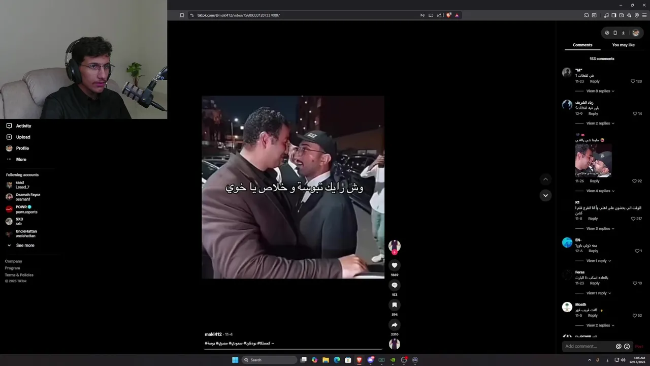Open the browser hamburger main menu

click(645, 15)
